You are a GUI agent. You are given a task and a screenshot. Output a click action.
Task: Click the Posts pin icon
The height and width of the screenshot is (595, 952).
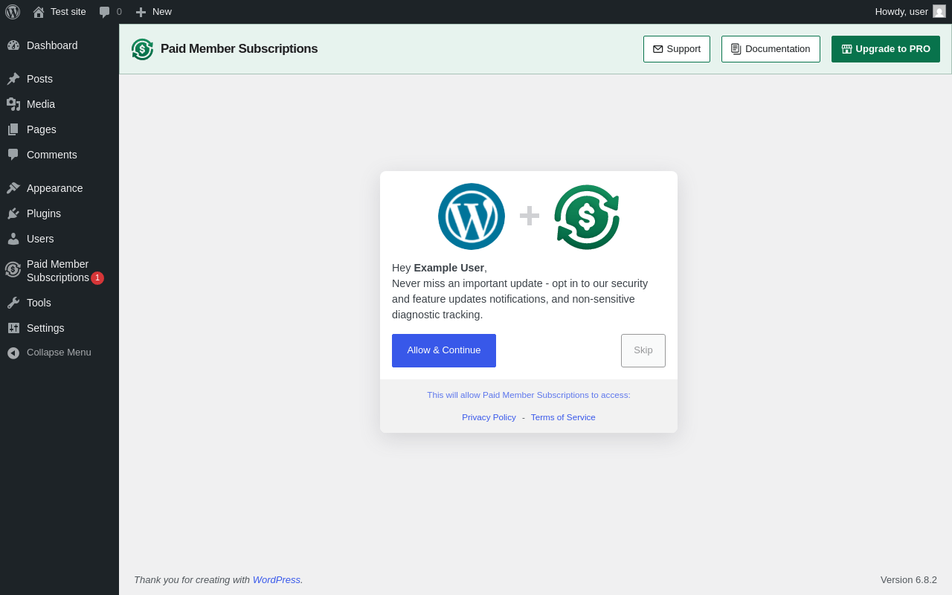click(13, 79)
